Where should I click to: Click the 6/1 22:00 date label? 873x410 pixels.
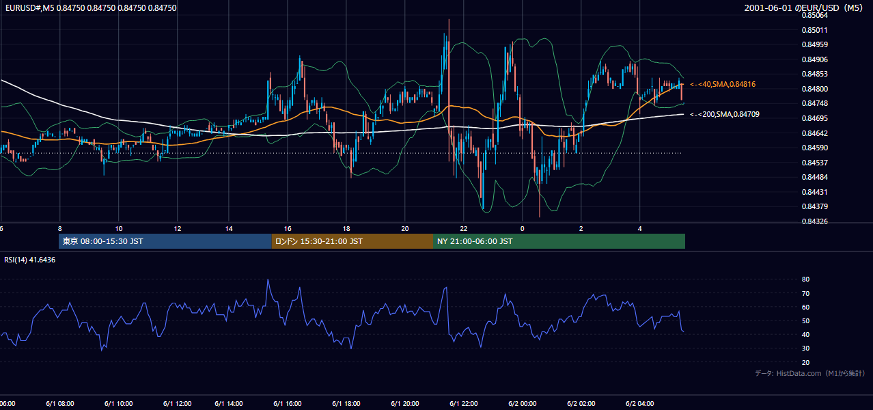coord(464,403)
